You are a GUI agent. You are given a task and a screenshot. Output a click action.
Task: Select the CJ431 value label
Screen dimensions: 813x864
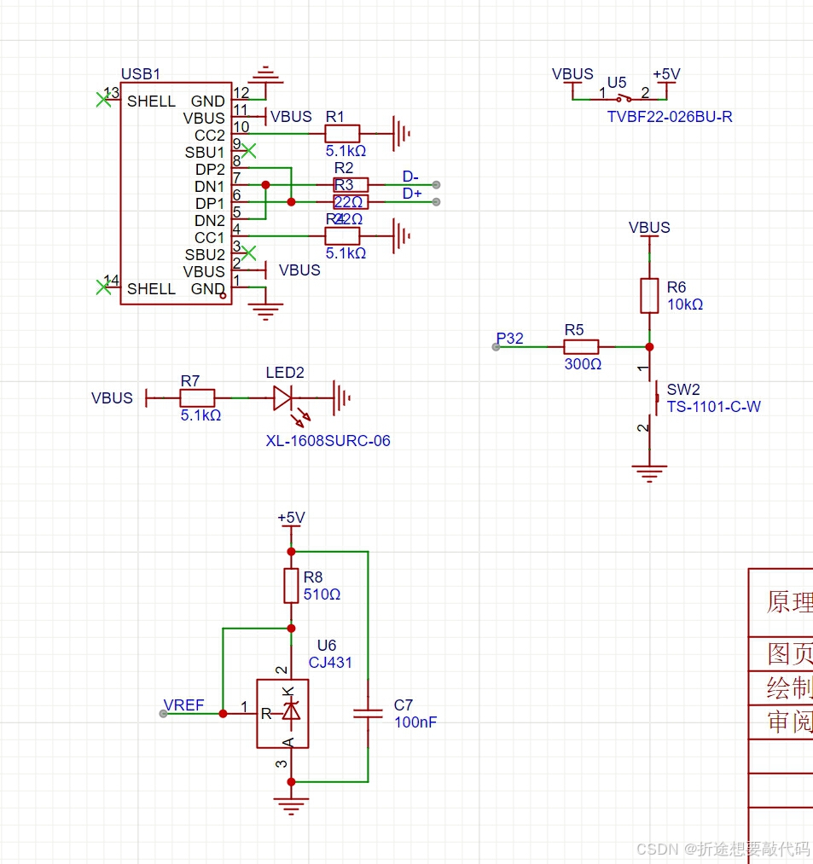pos(330,663)
